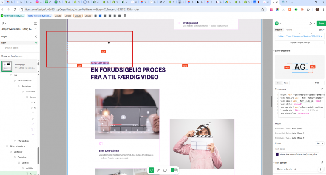Click the video interface image on canvas
This screenshot has width=326, height=175.
[127, 114]
